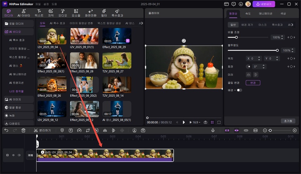Open the 미디어 media tool
301x174 pixels.
coord(9,13)
